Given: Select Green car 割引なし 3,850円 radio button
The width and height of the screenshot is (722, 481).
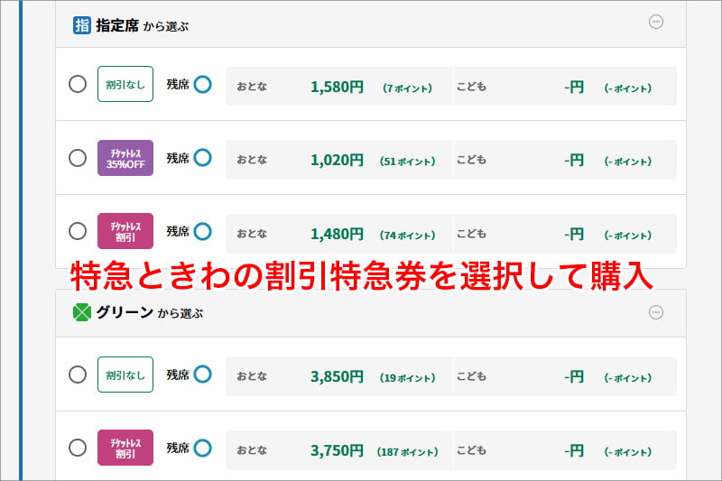Looking at the screenshot, I should click(78, 375).
